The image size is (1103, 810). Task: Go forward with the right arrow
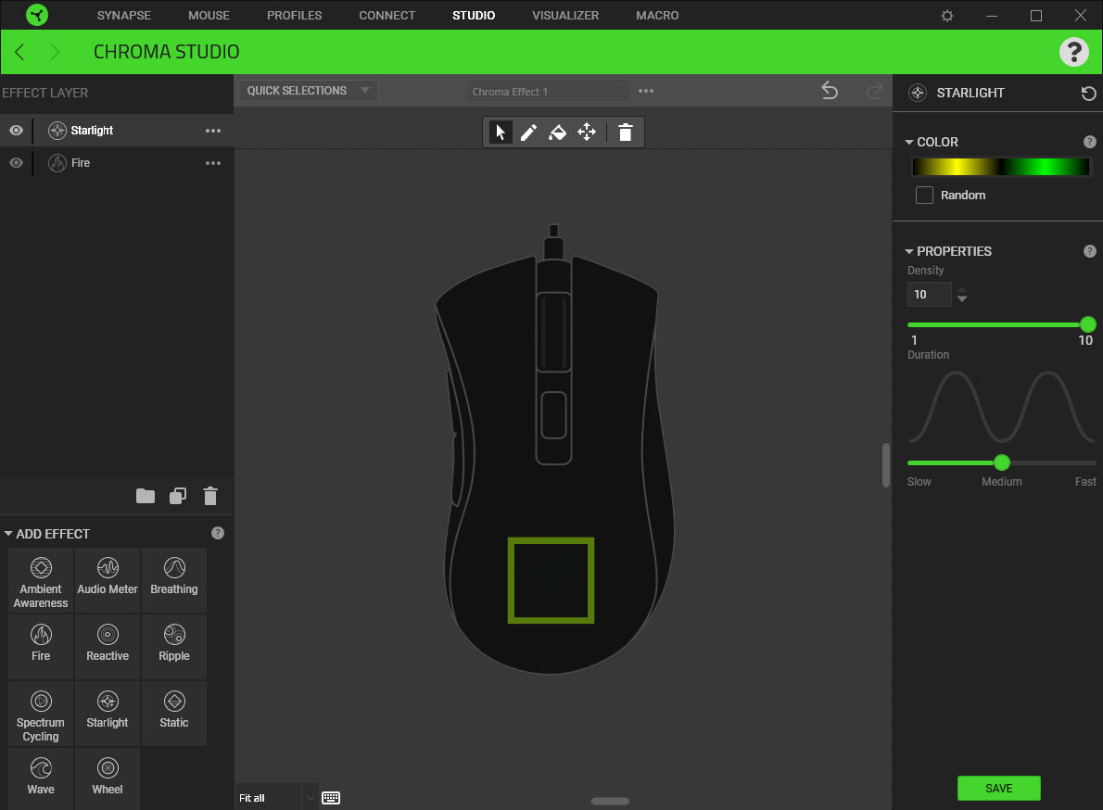[54, 51]
